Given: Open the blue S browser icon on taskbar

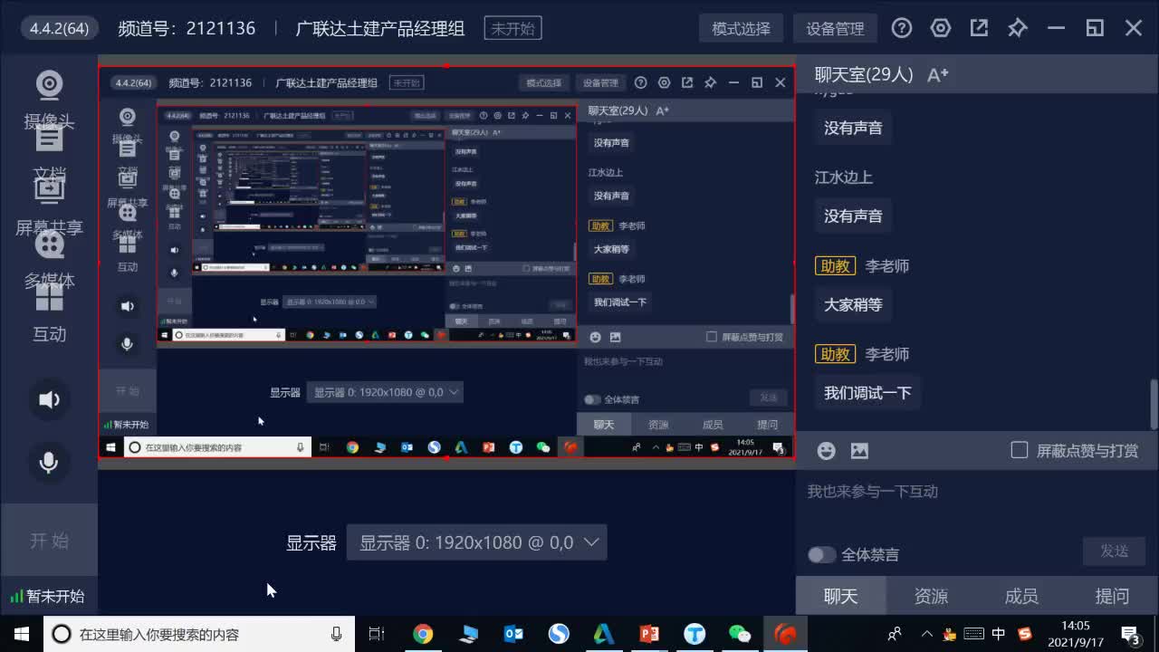Looking at the screenshot, I should [x=559, y=634].
